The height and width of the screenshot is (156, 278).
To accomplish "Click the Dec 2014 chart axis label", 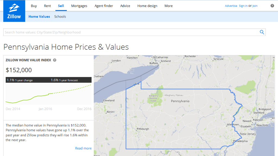I will tap(13, 109).
